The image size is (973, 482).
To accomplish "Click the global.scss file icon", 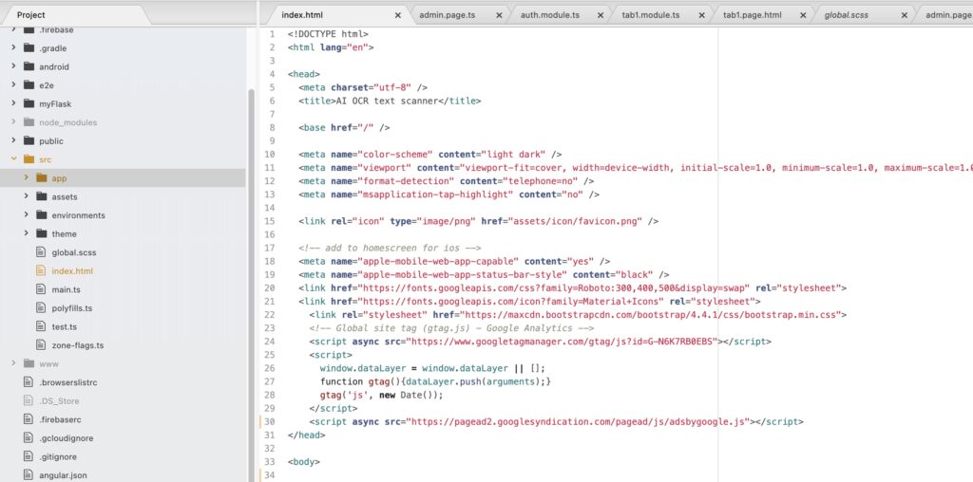I will click(41, 252).
